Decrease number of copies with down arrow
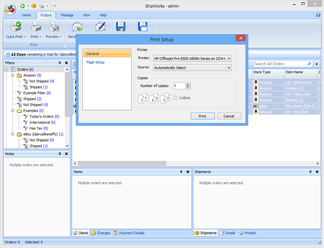The width and height of the screenshot is (324, 248). point(188,87)
